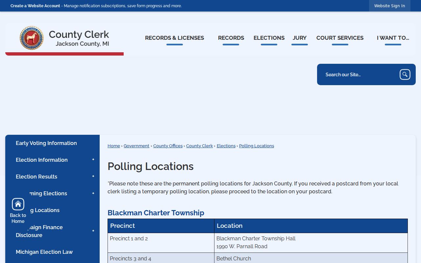Open Elections breadcrumb link
The height and width of the screenshot is (263, 421).
tap(226, 146)
